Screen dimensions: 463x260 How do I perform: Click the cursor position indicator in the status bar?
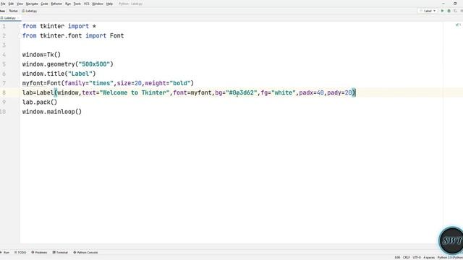pyautogui.click(x=397, y=257)
